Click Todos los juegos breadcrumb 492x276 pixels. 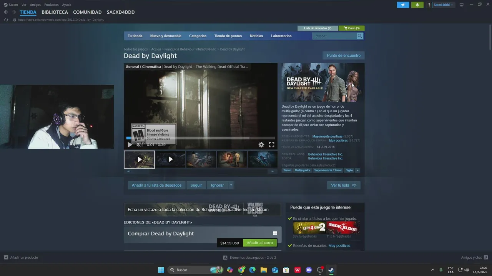coord(136,49)
